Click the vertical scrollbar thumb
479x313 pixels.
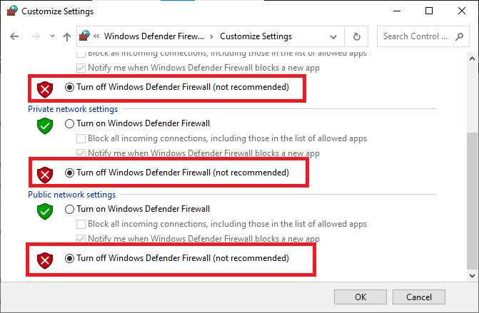470,200
